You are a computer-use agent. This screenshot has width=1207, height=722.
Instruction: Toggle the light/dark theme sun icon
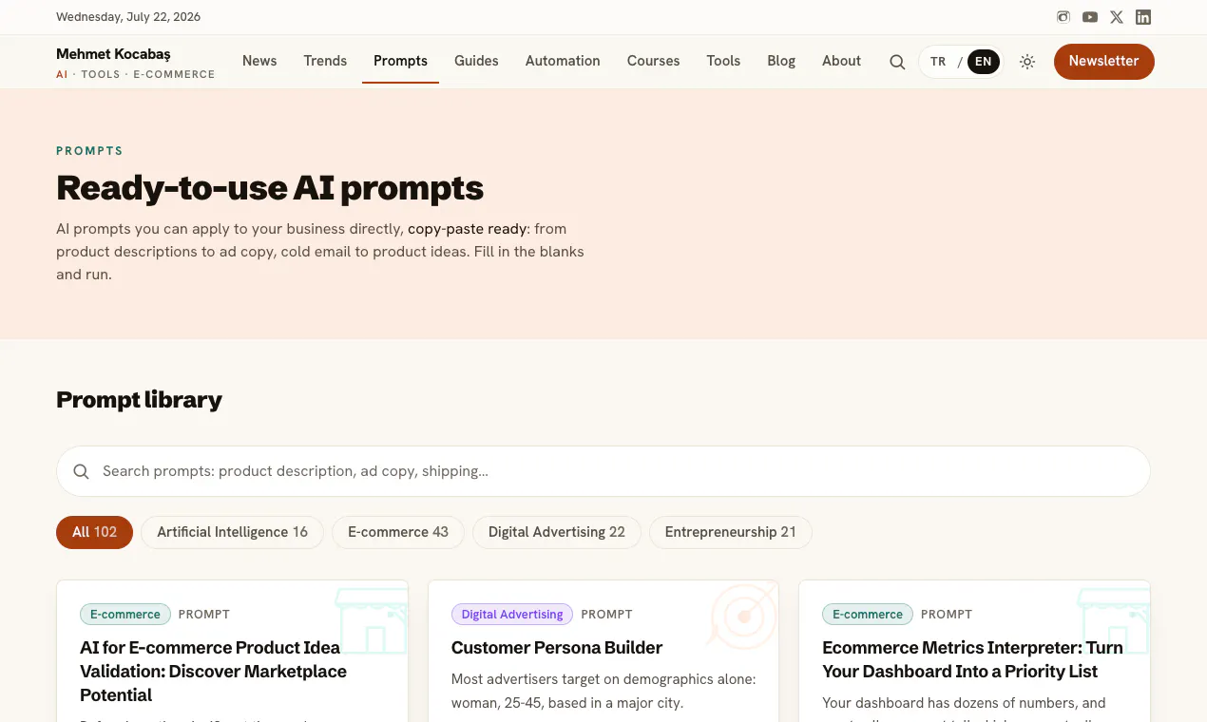pos(1027,62)
